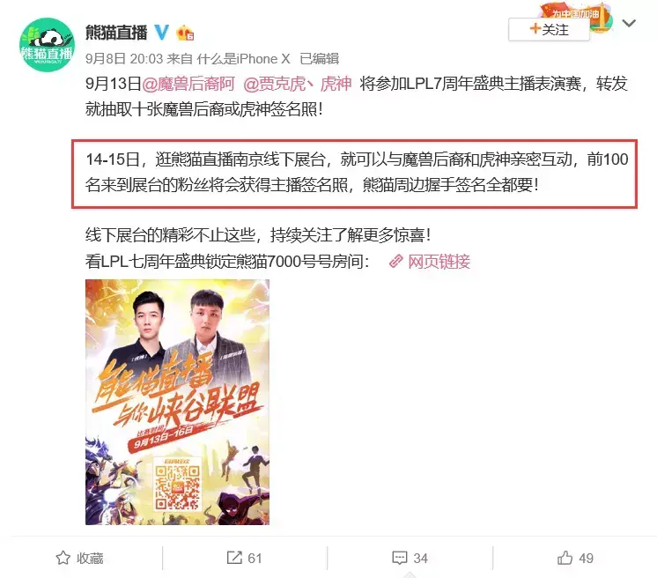
Task: Open the 网页链接 link
Action: click(x=439, y=262)
